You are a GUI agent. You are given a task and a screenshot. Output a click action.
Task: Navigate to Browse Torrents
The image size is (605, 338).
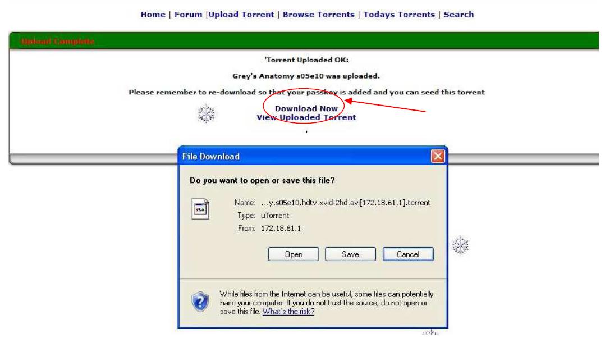click(318, 15)
